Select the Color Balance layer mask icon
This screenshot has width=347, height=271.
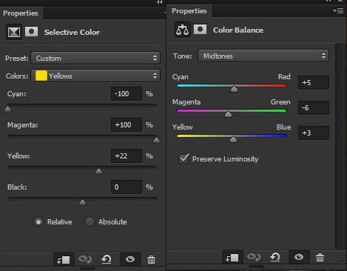click(200, 30)
